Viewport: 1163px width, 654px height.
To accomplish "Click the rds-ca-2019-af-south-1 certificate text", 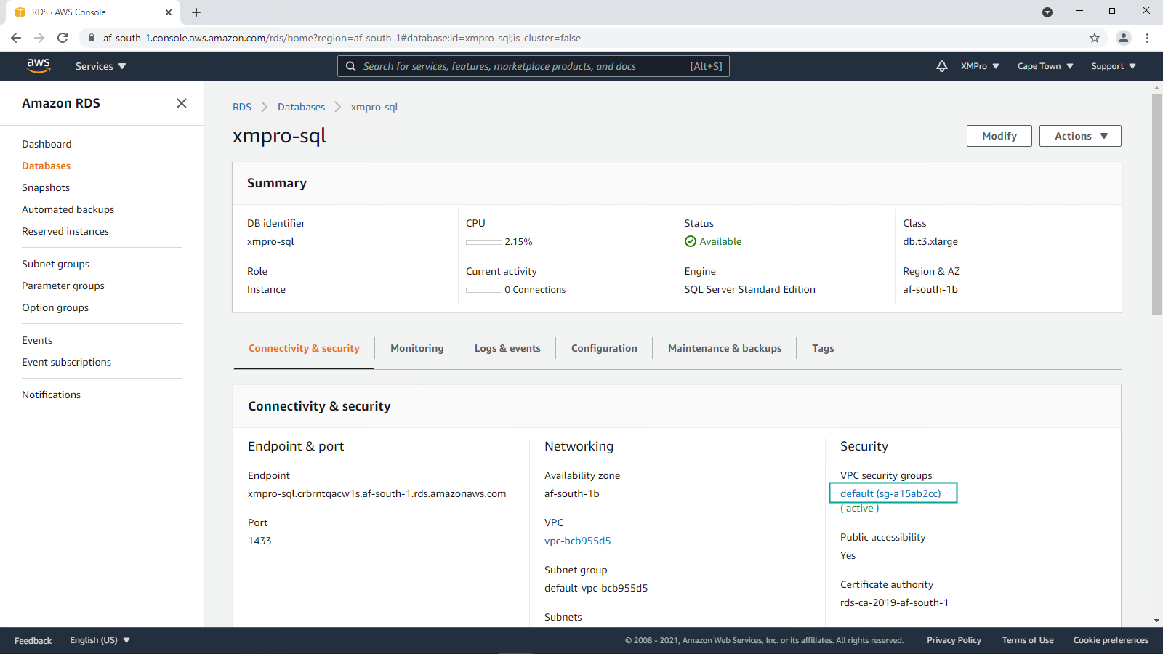I will click(x=894, y=602).
